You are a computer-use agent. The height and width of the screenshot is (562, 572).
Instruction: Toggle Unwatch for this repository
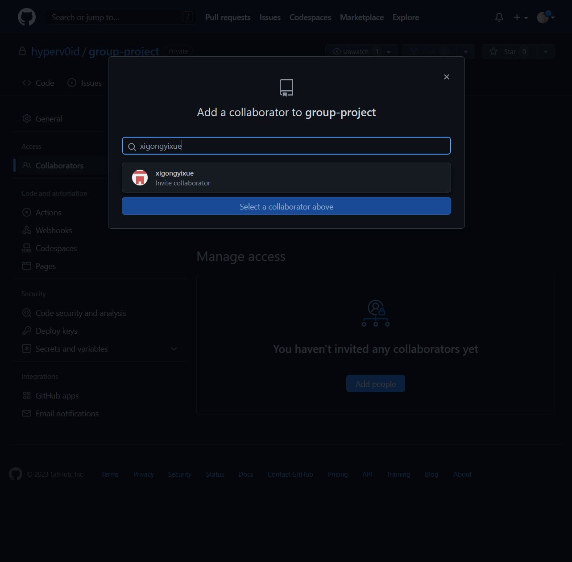click(356, 52)
